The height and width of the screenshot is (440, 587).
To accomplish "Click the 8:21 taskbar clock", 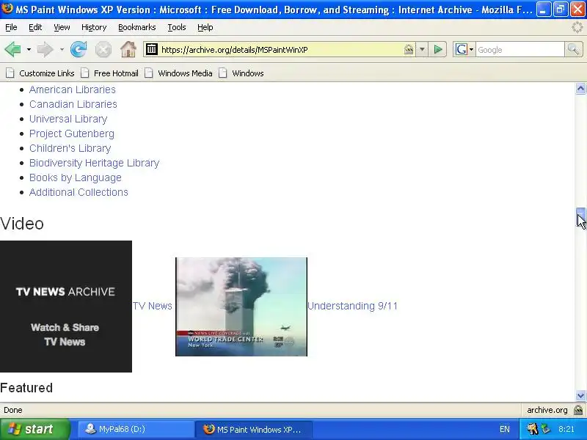I will pos(566,429).
